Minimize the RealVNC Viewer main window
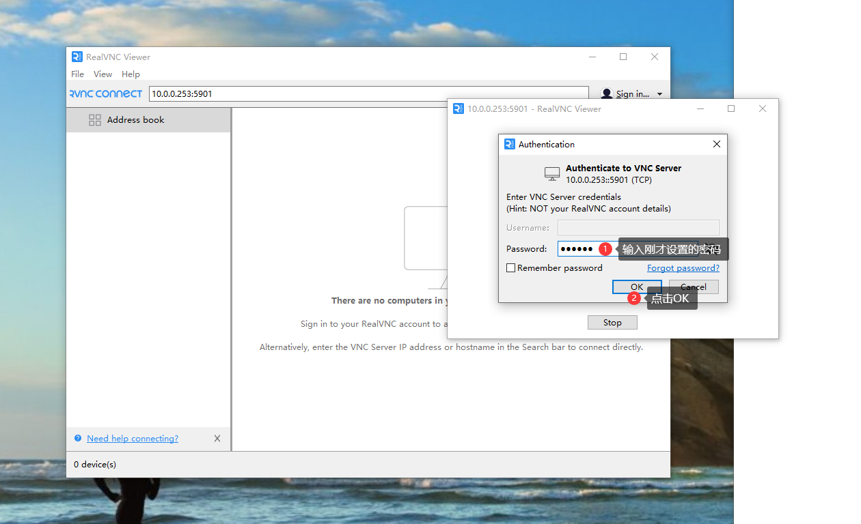The image size is (861, 524). tap(592, 57)
